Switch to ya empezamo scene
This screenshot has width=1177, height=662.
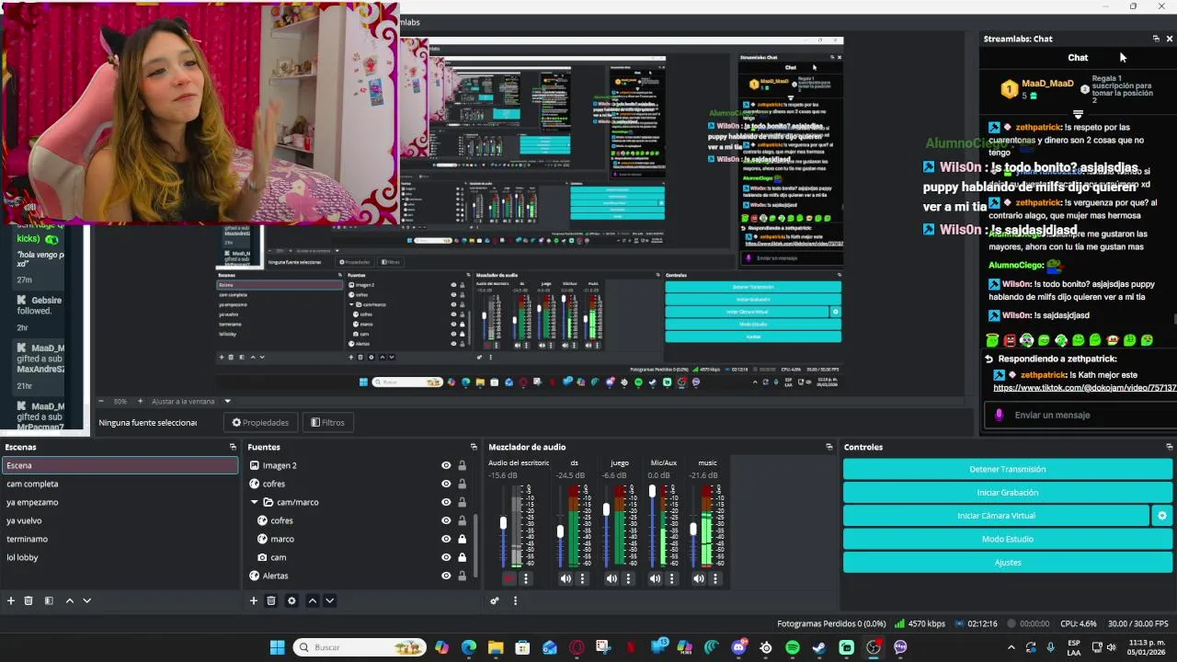(120, 502)
